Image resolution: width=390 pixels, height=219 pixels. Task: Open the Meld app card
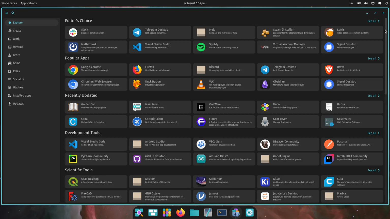click(x=224, y=32)
